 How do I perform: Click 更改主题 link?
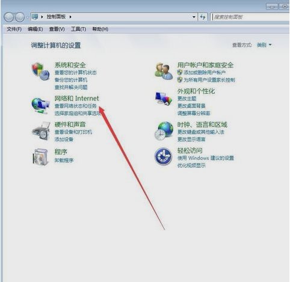click(187, 99)
